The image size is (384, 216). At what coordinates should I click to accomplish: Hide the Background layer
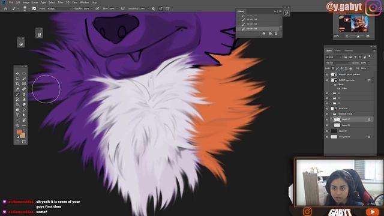pyautogui.click(x=327, y=137)
